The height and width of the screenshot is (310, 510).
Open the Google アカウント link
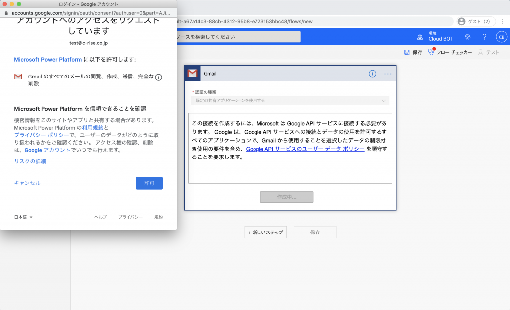click(x=47, y=150)
